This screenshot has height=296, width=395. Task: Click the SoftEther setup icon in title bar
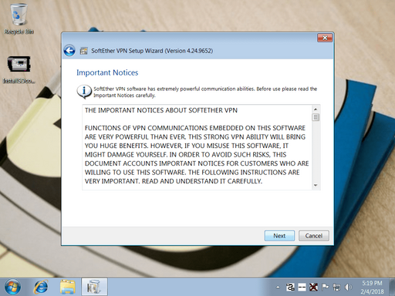[83, 51]
